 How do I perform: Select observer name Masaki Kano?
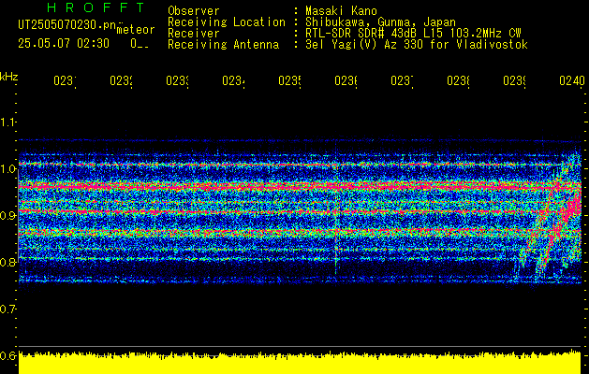point(341,11)
